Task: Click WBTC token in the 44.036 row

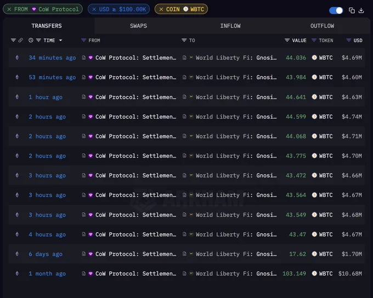Action: point(326,58)
